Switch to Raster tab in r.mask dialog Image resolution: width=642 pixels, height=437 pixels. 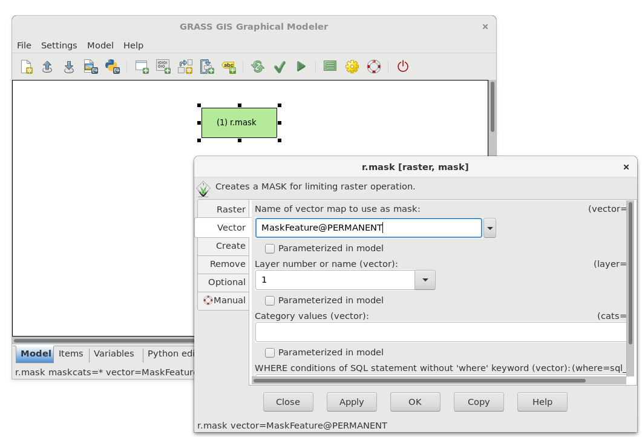click(223, 209)
